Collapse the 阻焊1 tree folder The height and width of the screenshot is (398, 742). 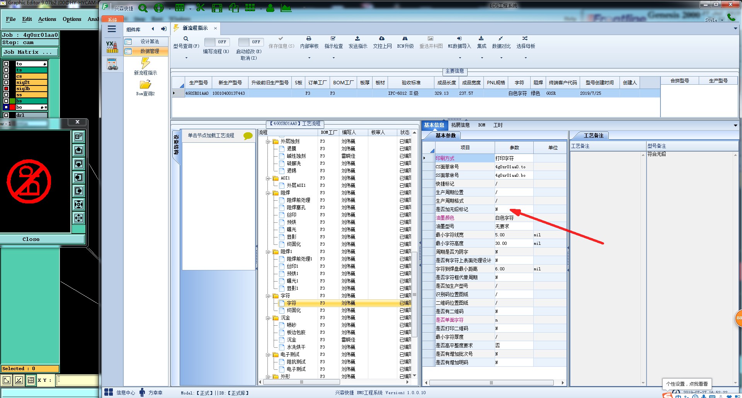(267, 252)
